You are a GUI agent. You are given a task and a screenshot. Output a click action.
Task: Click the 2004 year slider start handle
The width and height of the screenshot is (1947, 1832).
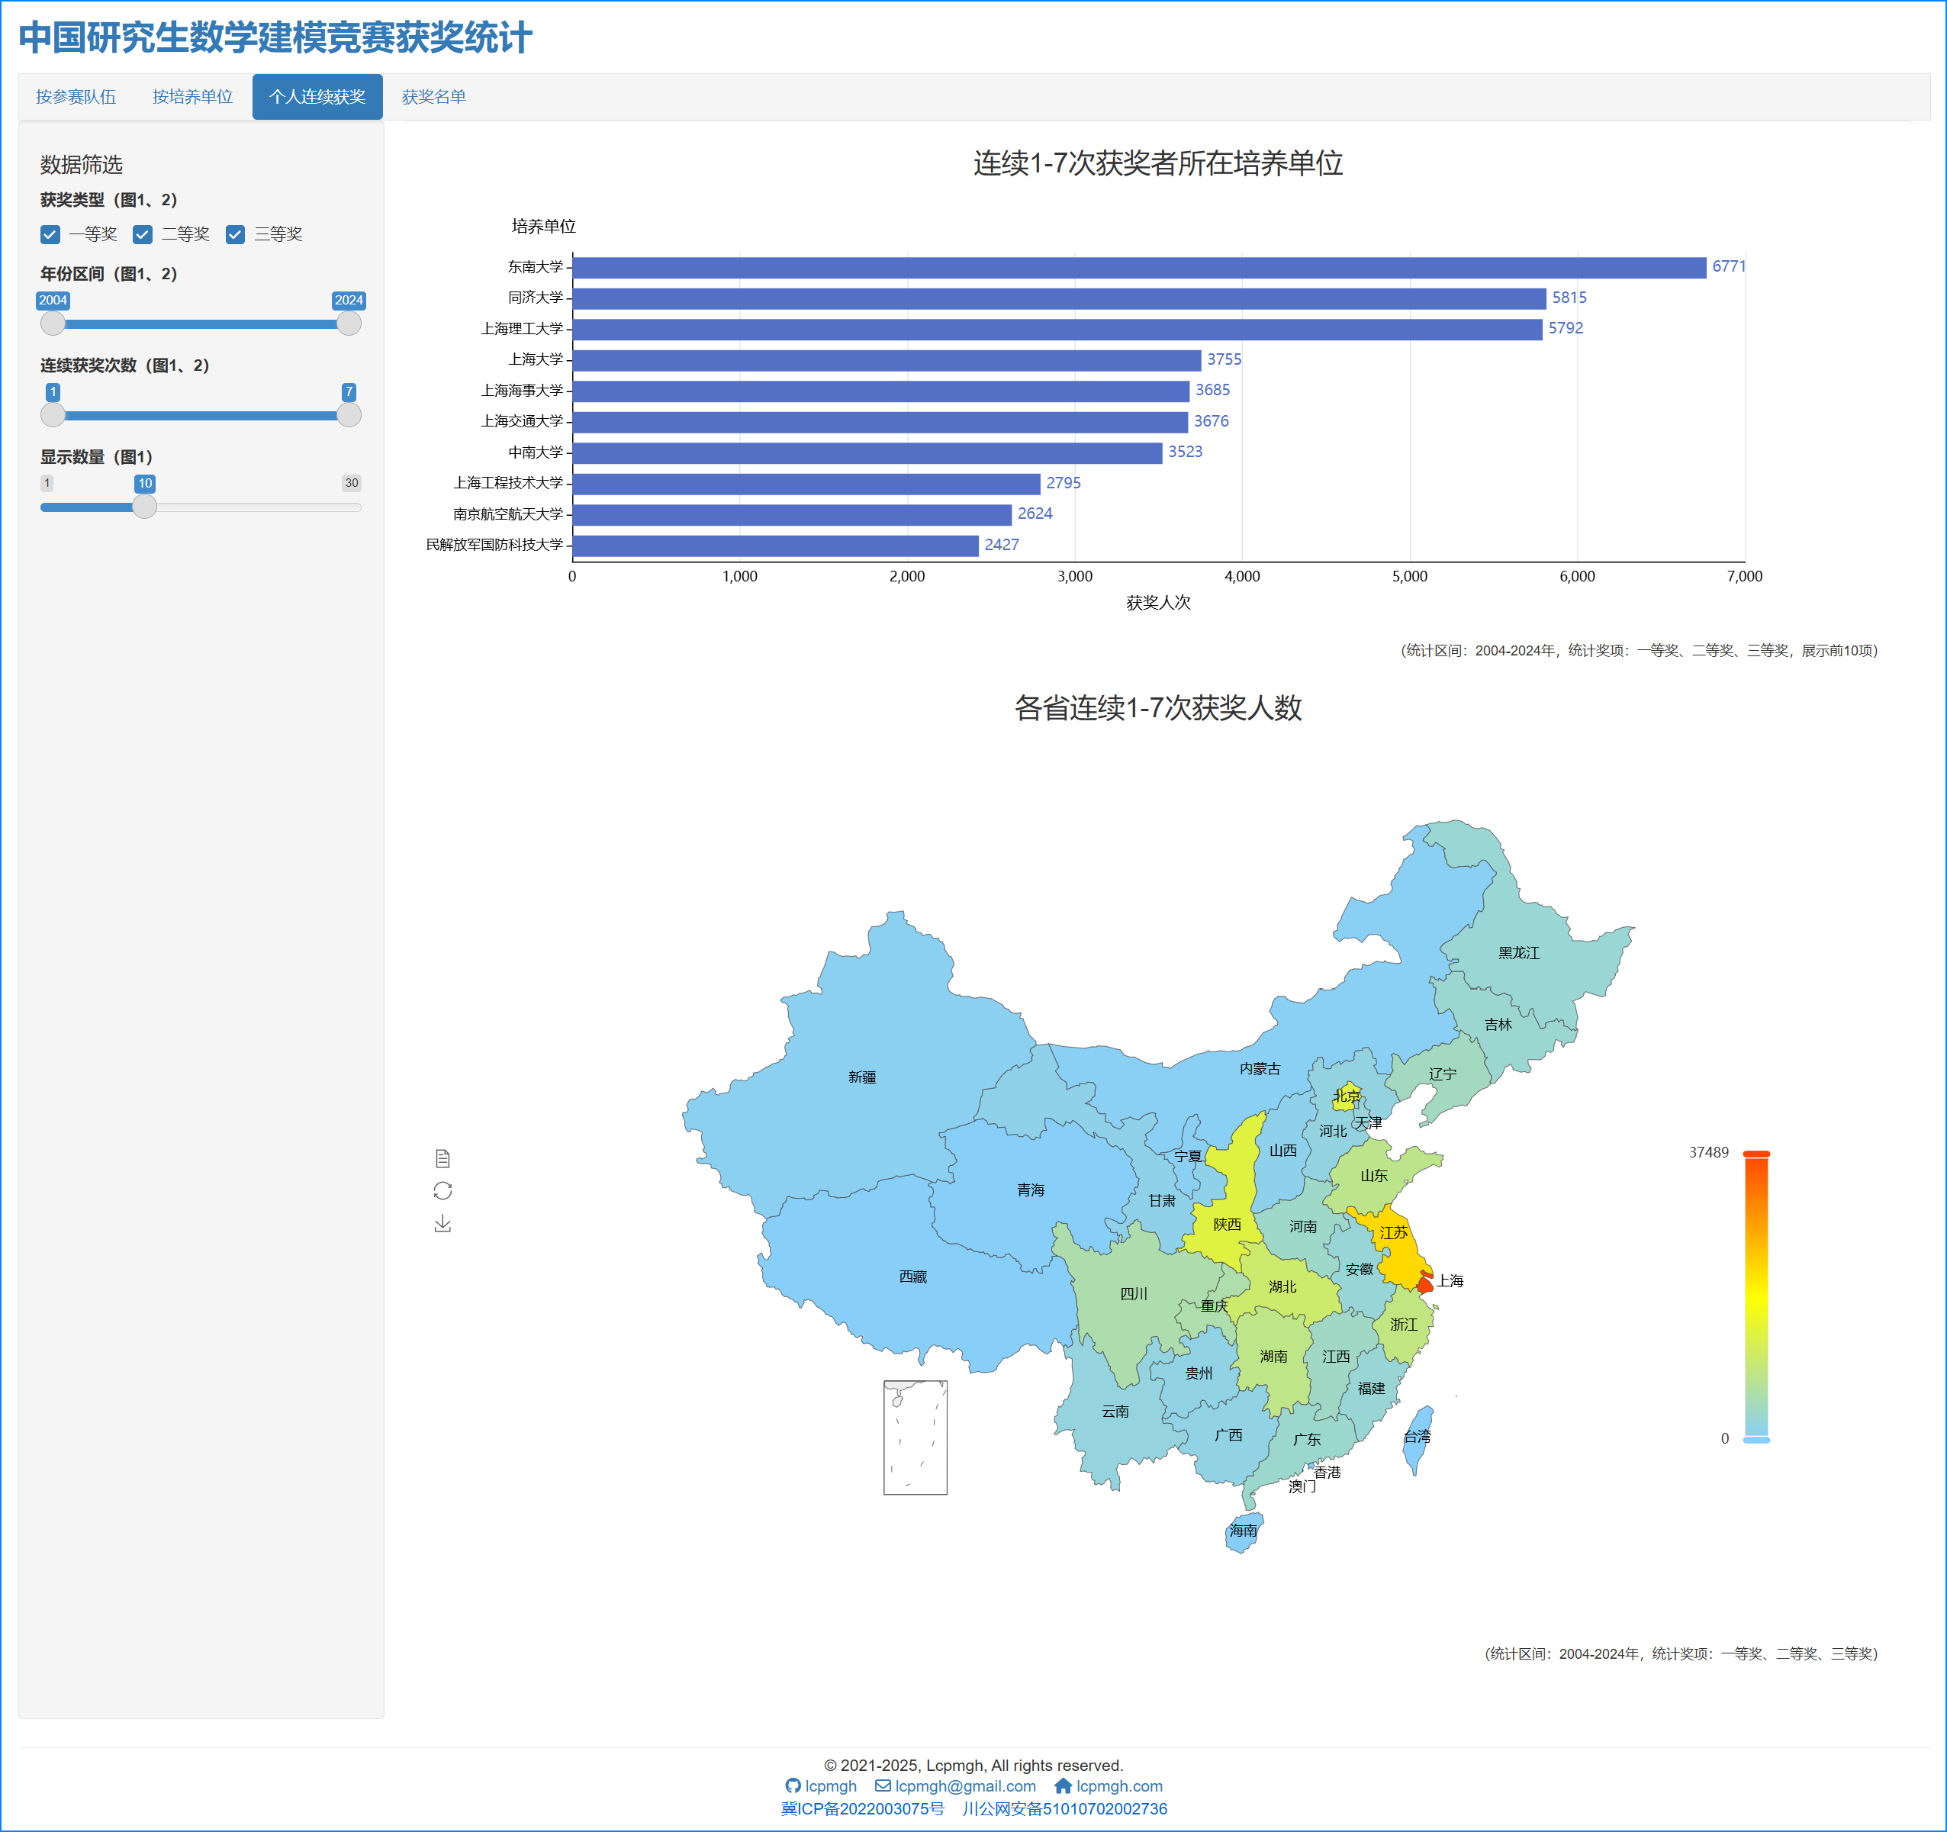pyautogui.click(x=53, y=324)
